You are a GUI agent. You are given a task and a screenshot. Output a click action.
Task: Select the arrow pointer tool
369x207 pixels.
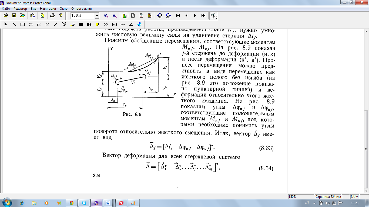[x=6, y=24]
